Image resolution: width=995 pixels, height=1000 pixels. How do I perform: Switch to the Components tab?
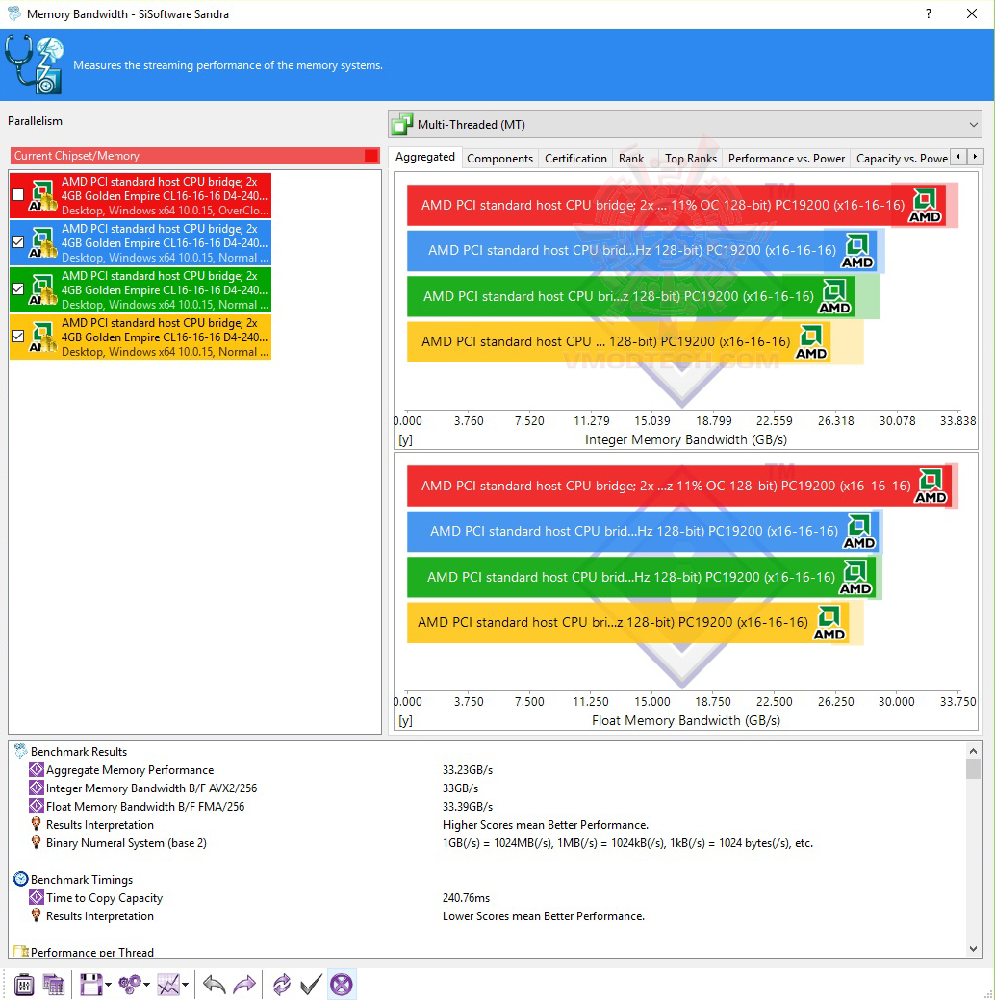coord(499,158)
